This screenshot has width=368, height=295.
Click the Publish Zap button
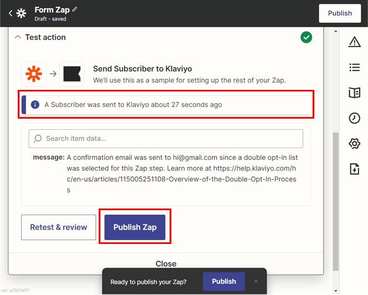pos(135,227)
